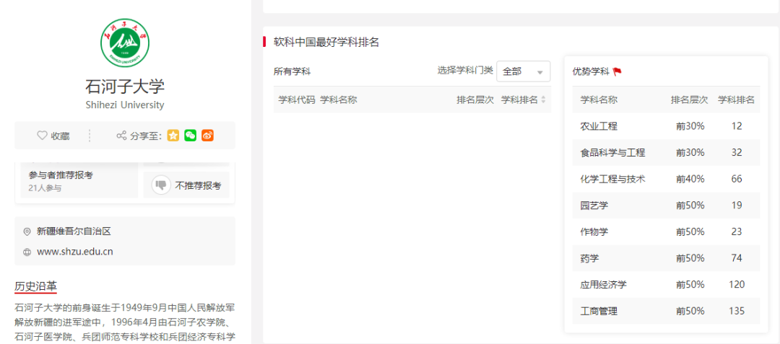
Task: Click the globe website icon
Action: click(27, 252)
